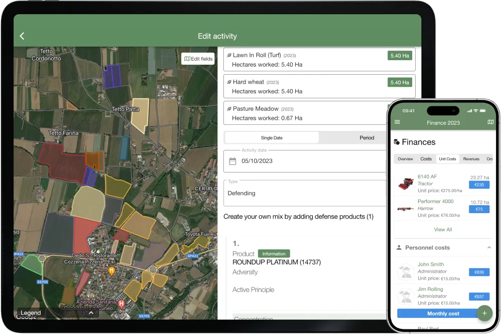
Task: Click the Finance 2023 header title
Action: (443, 123)
